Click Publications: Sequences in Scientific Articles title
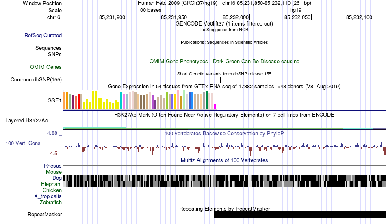This screenshot has width=386, height=224. [224, 42]
